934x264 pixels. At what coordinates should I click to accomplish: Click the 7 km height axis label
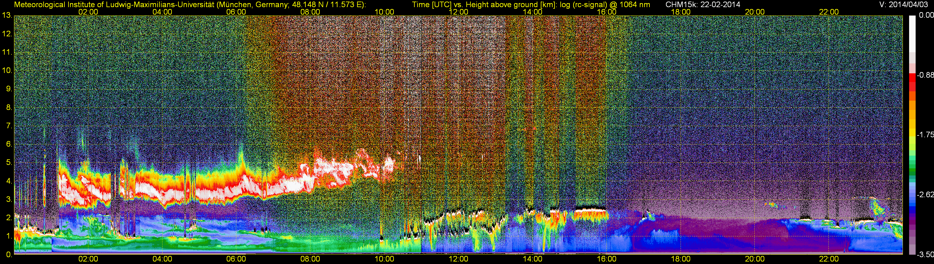[x=9, y=125]
